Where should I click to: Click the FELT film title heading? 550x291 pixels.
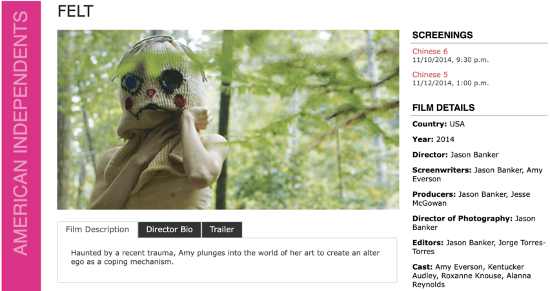76,11
